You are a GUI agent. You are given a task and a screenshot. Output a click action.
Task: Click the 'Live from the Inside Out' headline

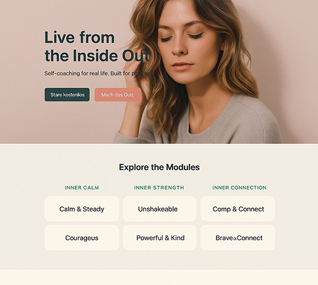tap(97, 46)
